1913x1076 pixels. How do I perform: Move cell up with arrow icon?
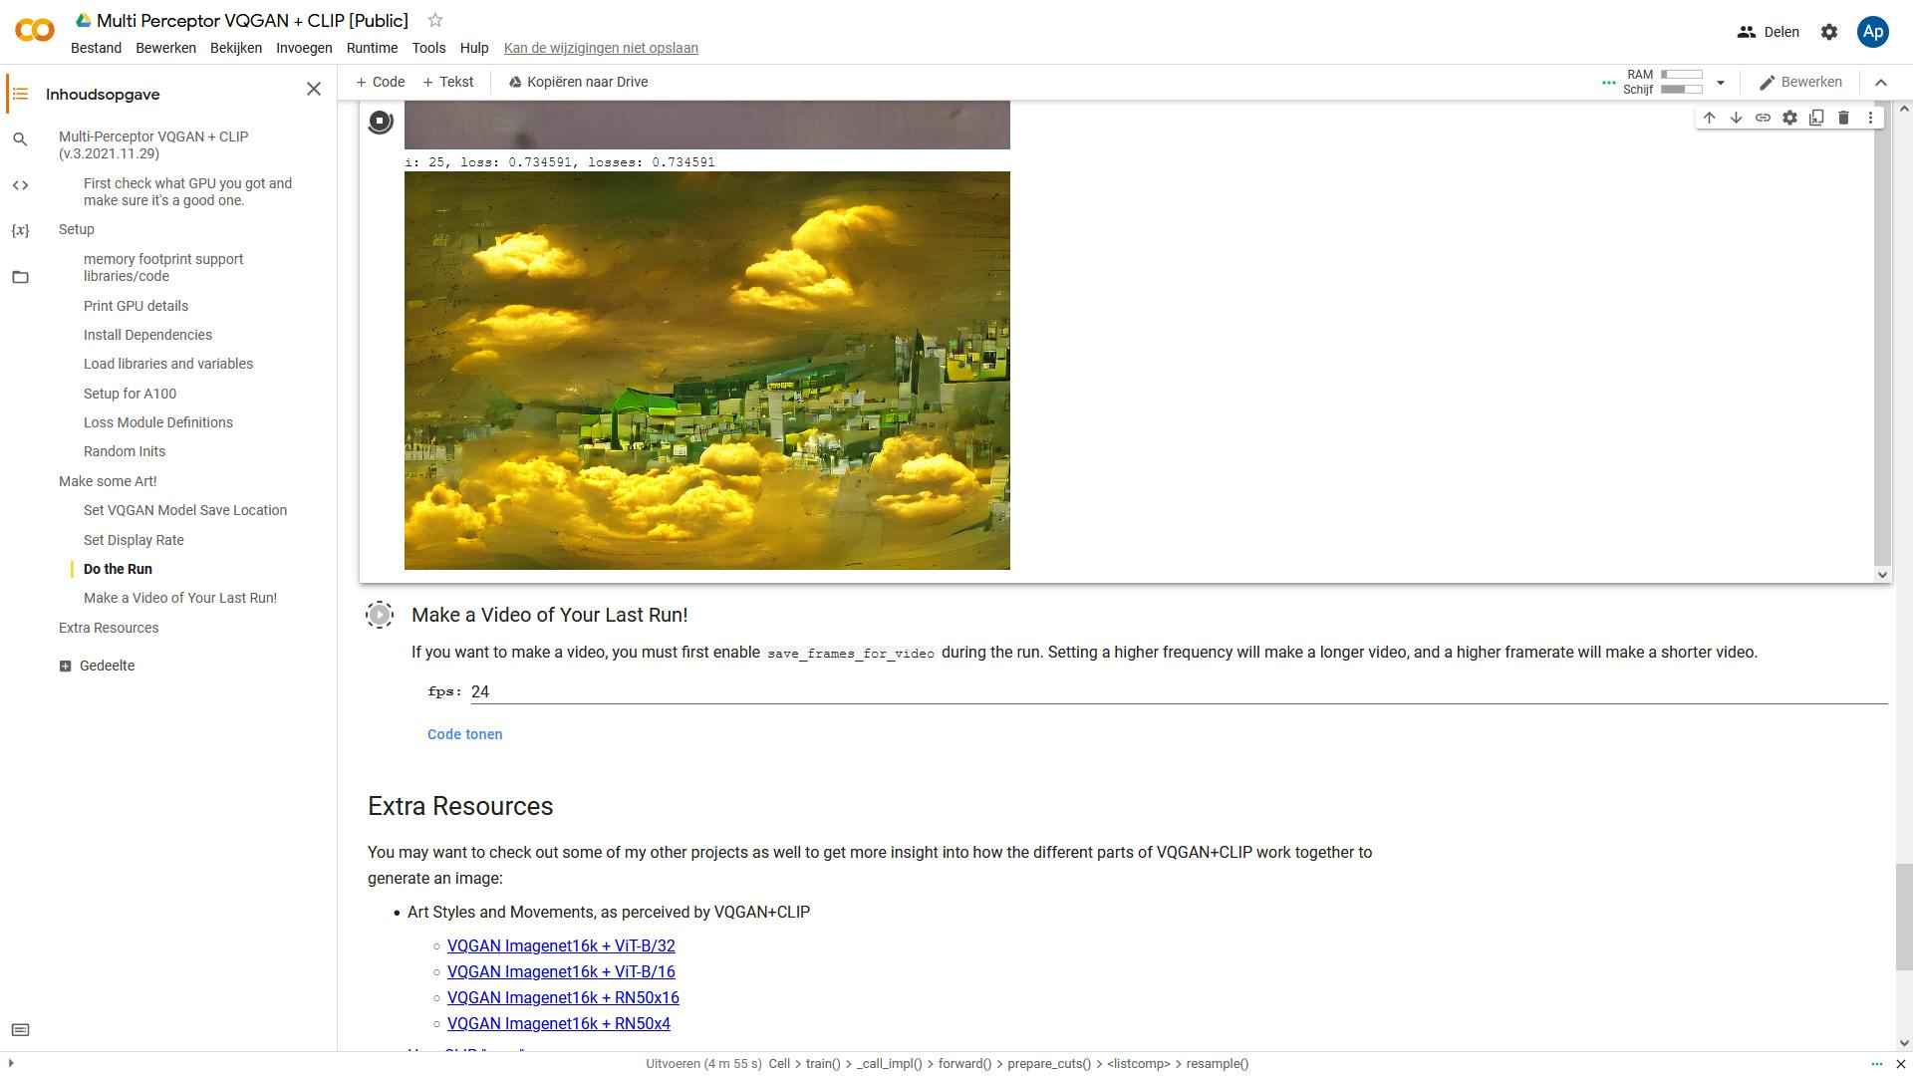1709,118
